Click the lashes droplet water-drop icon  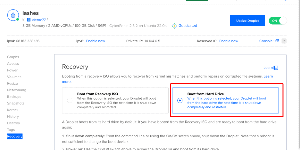coord(13,15)
